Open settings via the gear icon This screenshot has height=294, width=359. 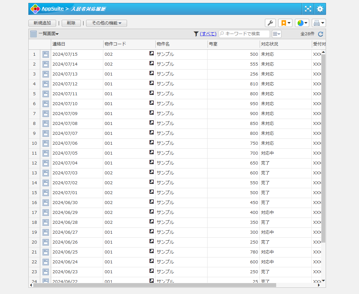320,9
